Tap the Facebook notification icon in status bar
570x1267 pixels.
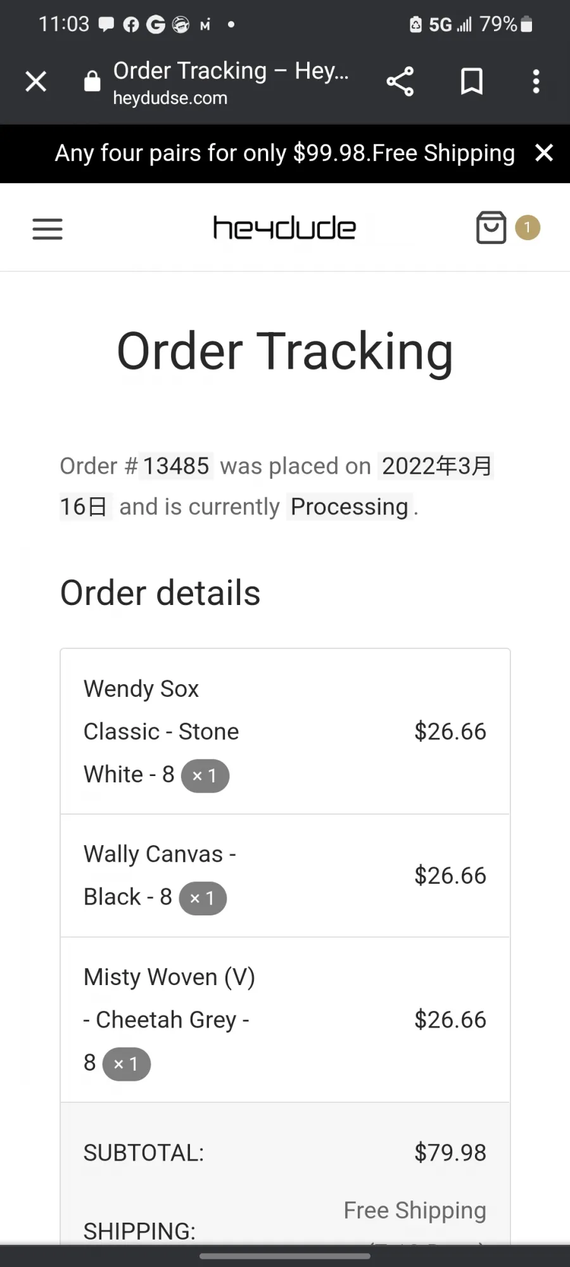(131, 25)
